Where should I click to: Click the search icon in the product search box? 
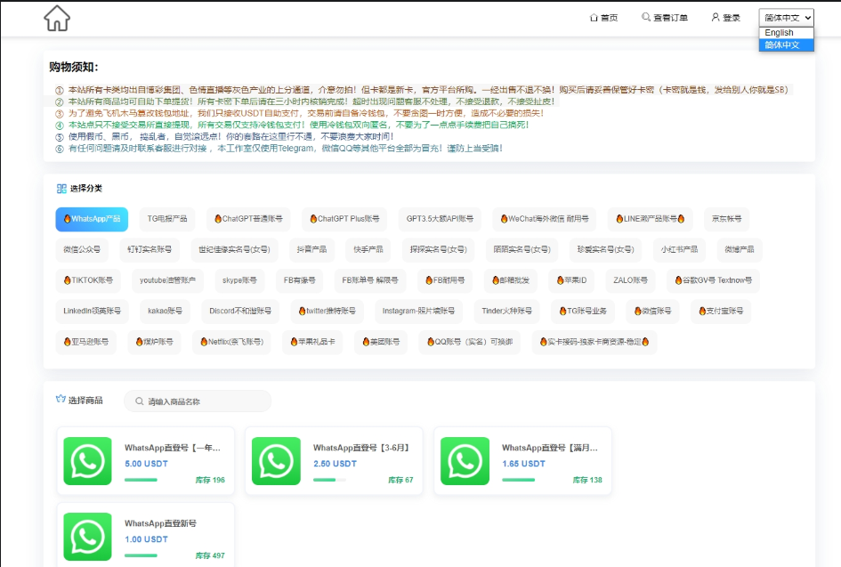coord(140,401)
